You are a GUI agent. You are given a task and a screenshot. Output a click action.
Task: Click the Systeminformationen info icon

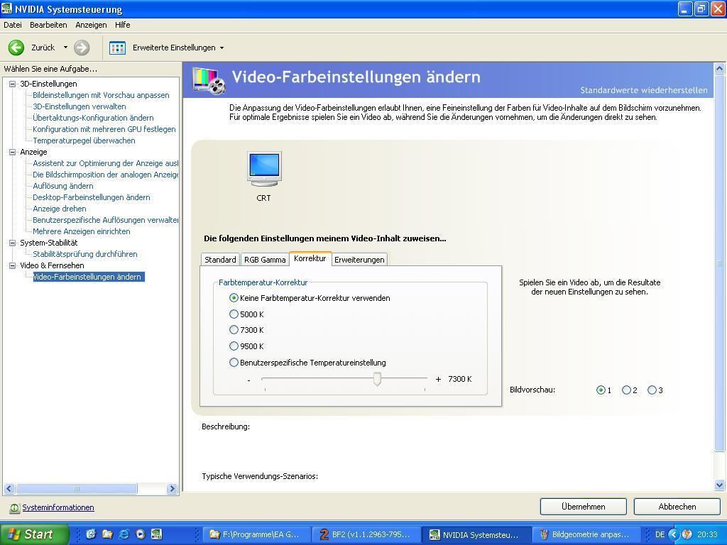click(x=14, y=508)
